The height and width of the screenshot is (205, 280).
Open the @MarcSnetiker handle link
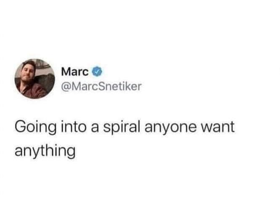tap(101, 86)
